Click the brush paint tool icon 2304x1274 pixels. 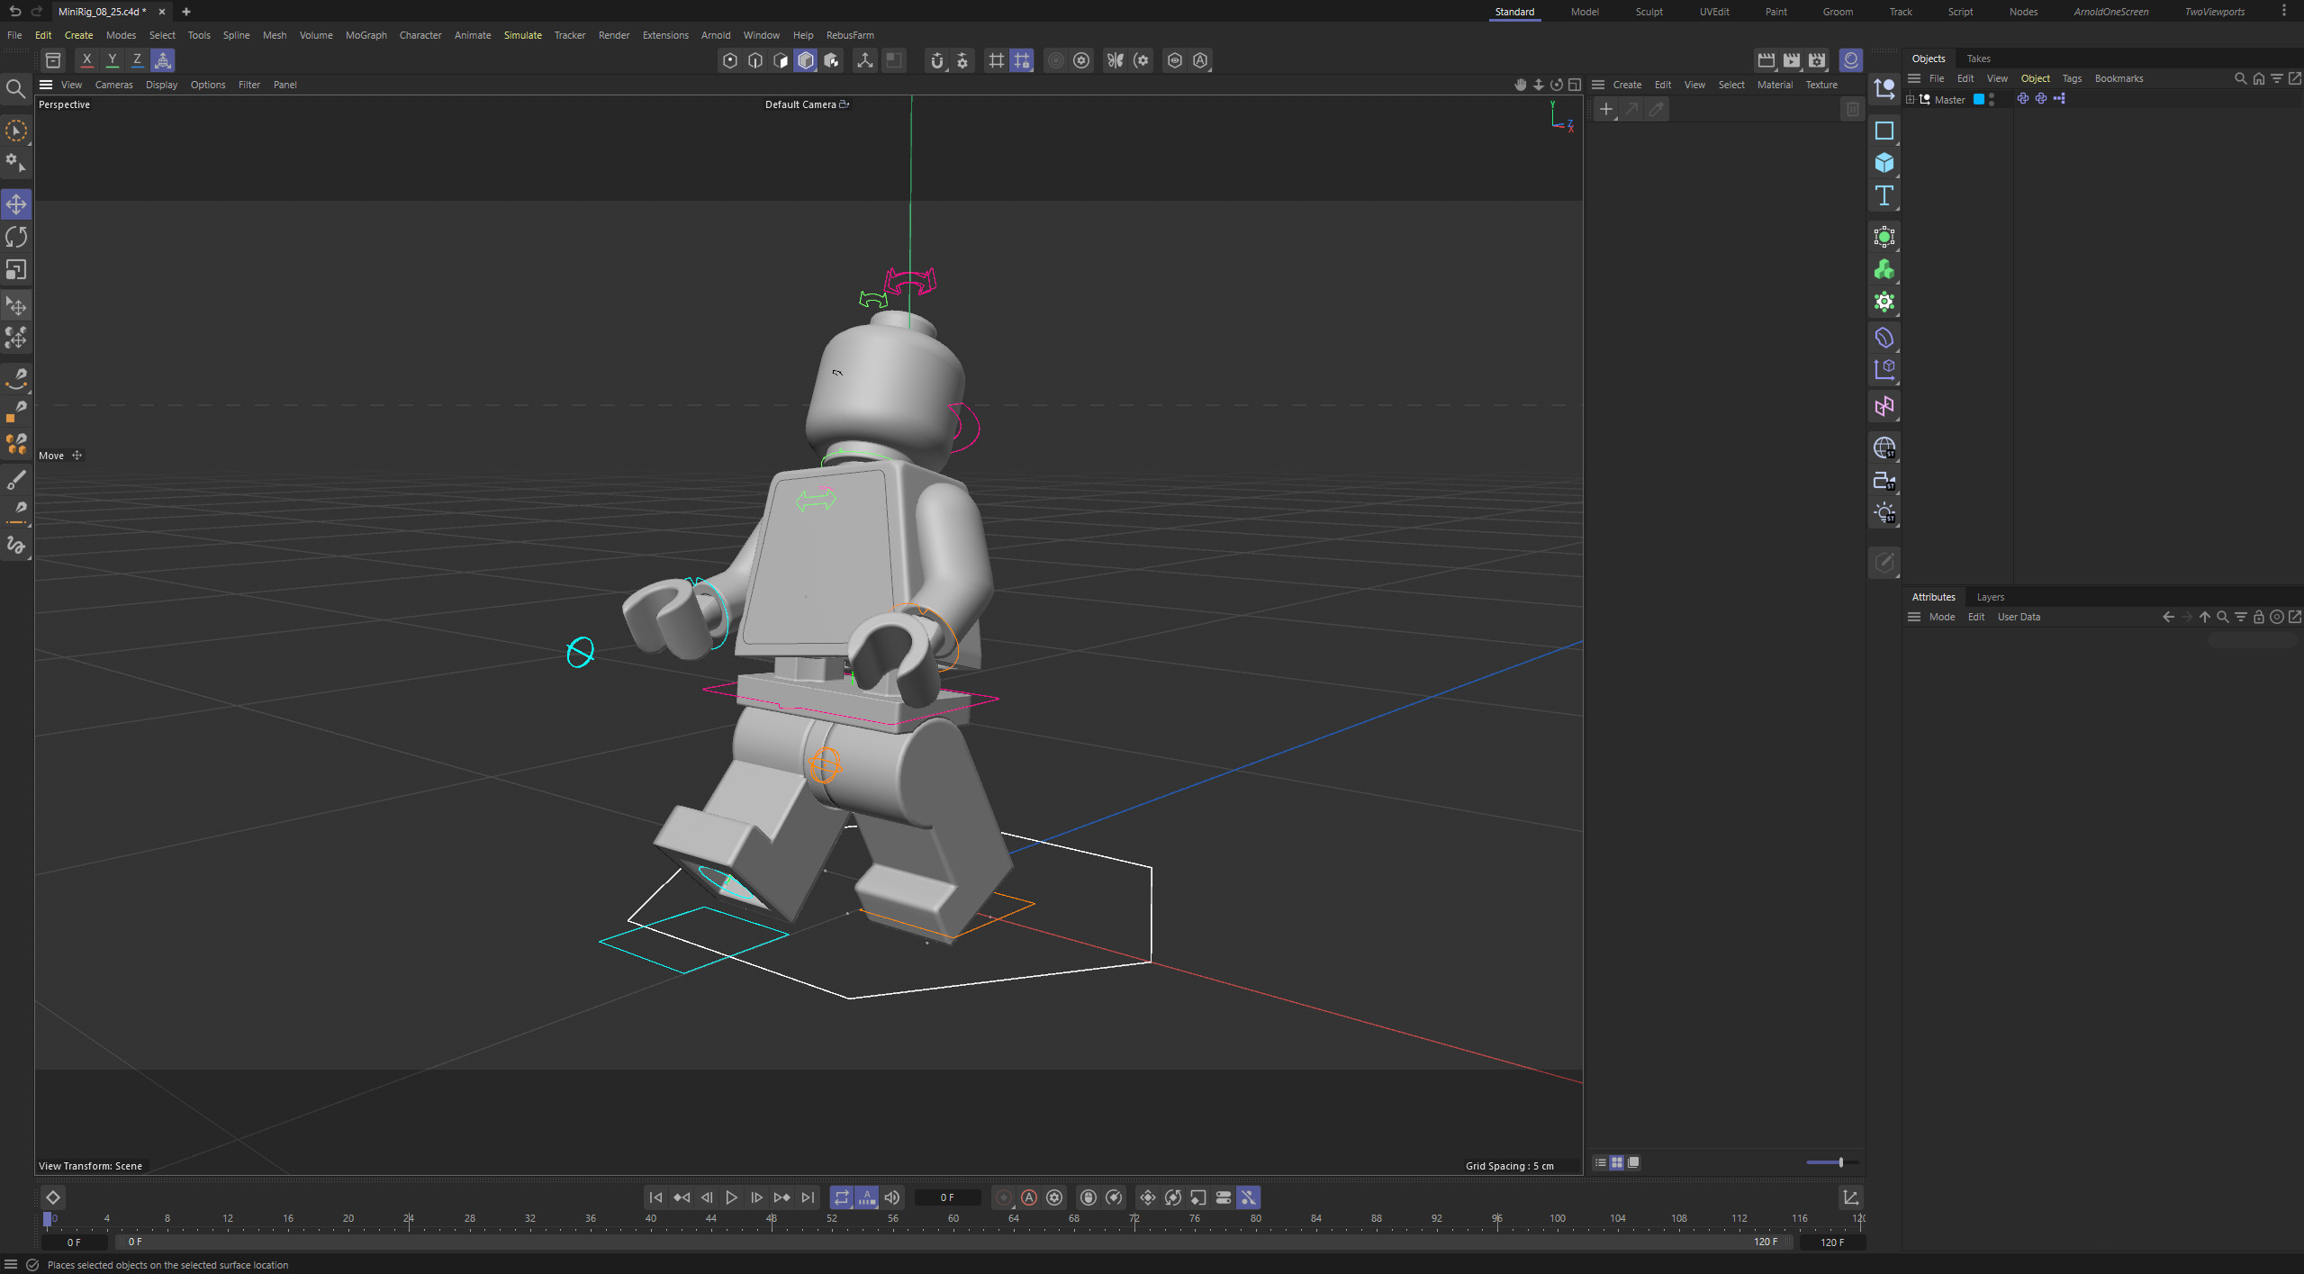16,480
